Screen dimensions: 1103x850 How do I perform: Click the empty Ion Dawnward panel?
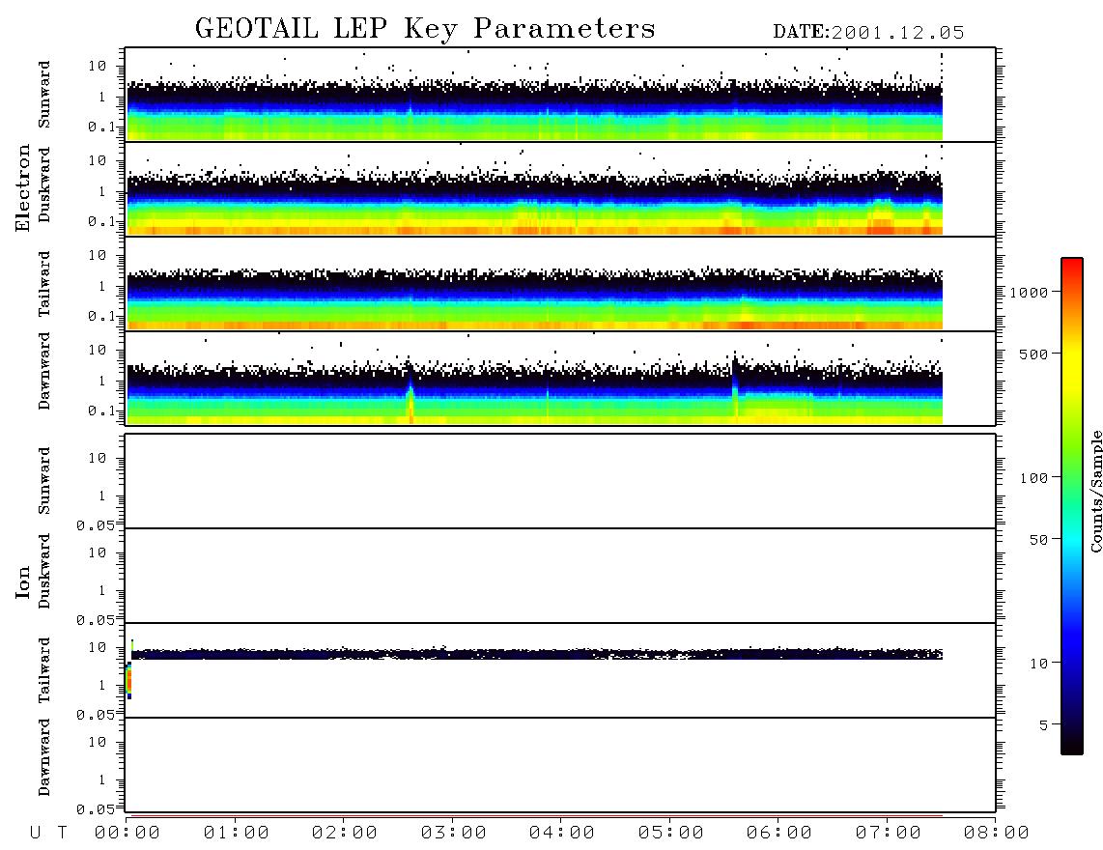[560, 764]
